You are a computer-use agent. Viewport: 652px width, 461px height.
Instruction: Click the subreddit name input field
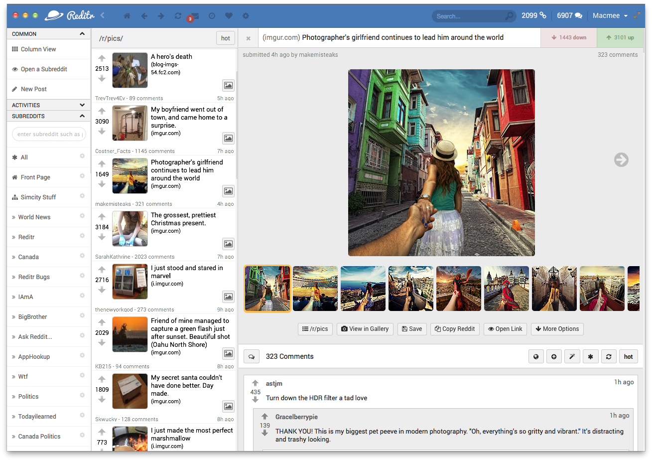pyautogui.click(x=49, y=134)
